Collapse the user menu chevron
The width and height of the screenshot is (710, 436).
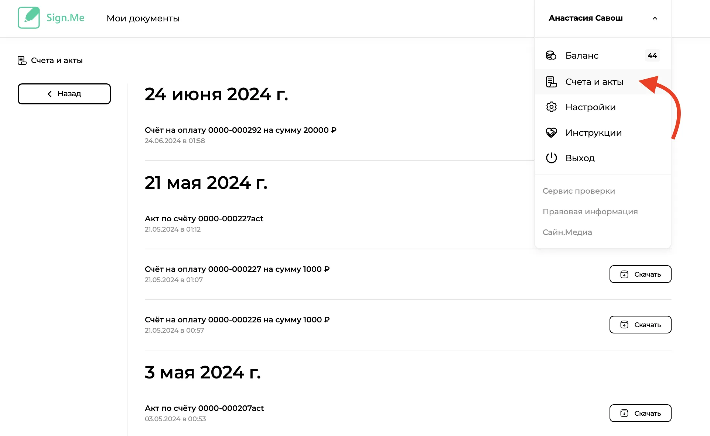coord(655,18)
